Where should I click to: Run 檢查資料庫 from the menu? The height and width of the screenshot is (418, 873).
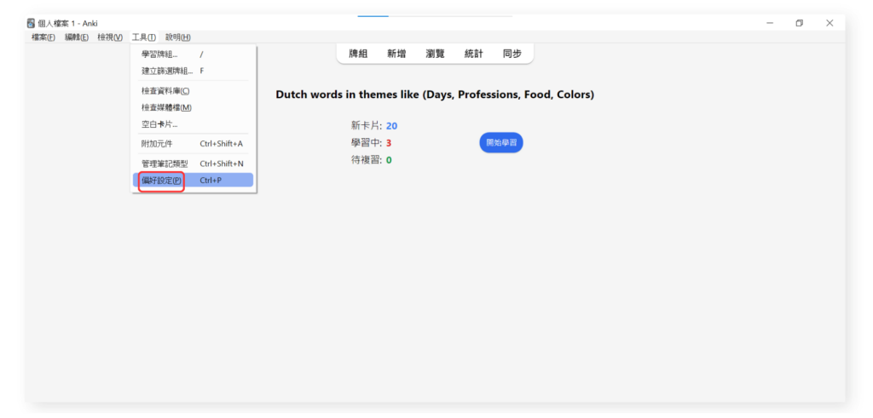(x=165, y=91)
